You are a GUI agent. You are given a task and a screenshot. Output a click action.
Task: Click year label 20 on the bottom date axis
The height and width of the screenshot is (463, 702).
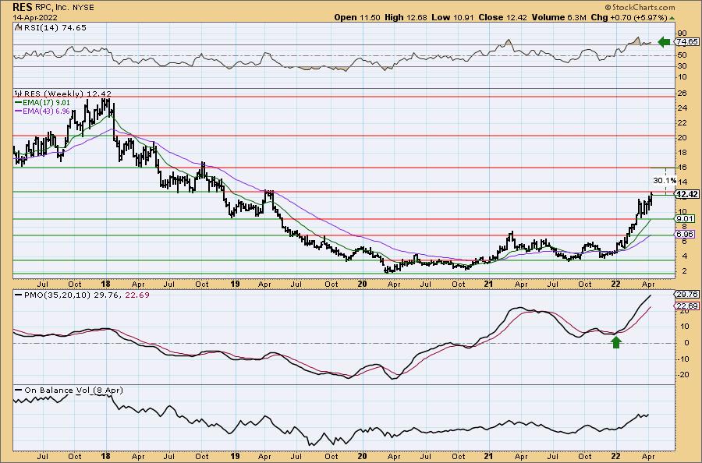(362, 456)
